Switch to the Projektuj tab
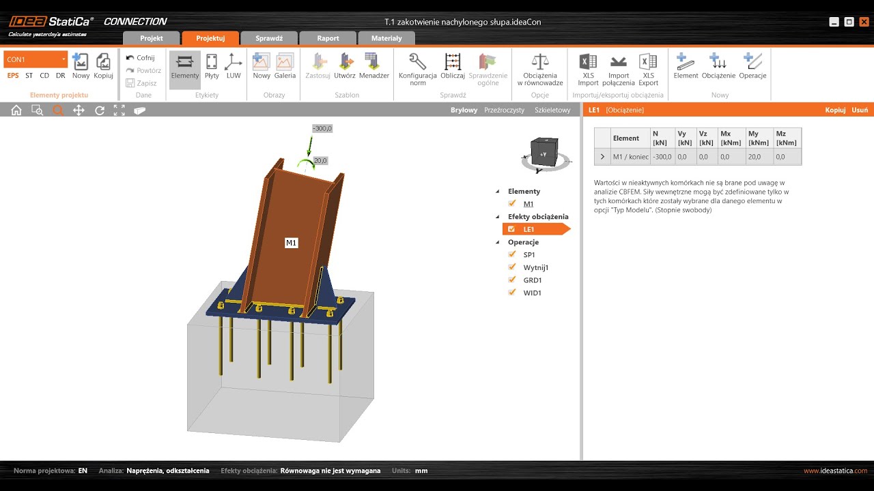874x491 pixels. point(210,38)
